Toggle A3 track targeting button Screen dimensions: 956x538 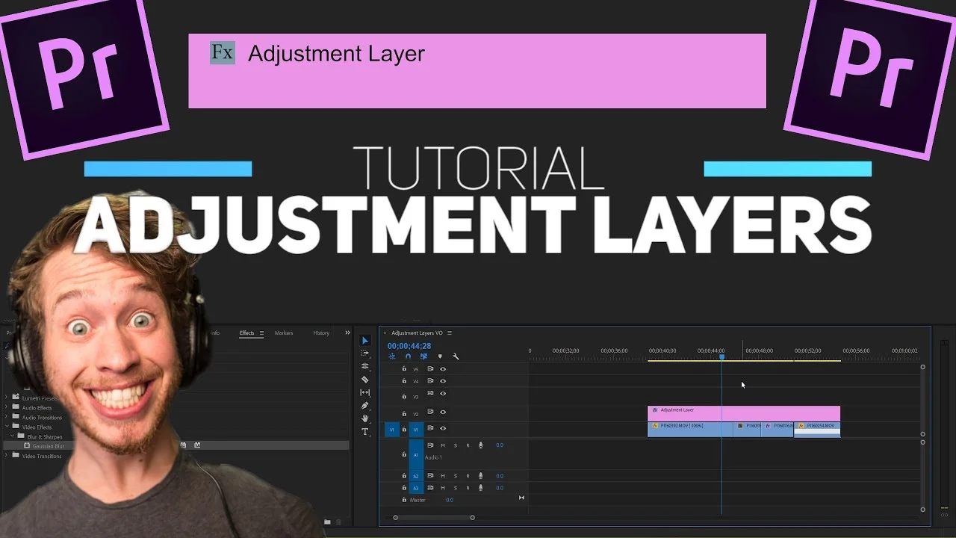[x=416, y=488]
